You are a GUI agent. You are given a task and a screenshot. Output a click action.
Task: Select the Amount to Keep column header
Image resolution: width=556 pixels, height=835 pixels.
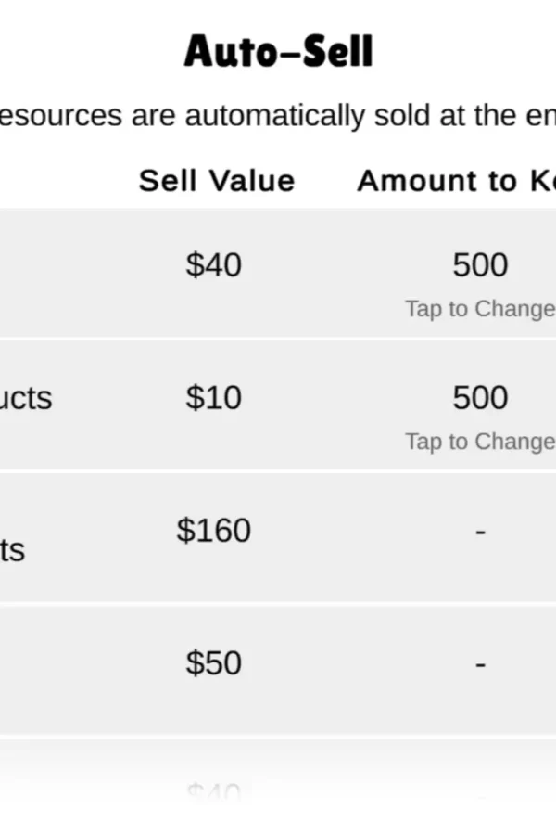(x=456, y=181)
